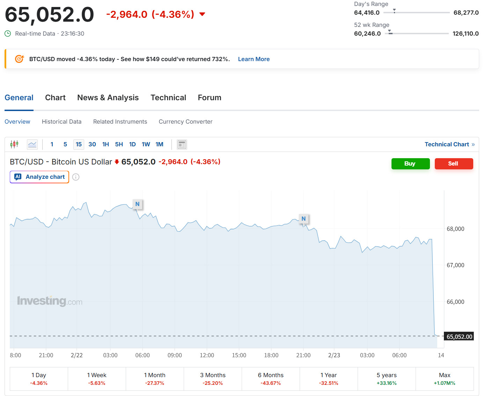This screenshot has width=483, height=396.
Task: Click the Learn More link
Action: [254, 59]
